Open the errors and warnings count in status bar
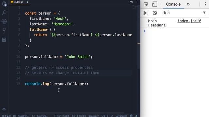 click(6, 116)
